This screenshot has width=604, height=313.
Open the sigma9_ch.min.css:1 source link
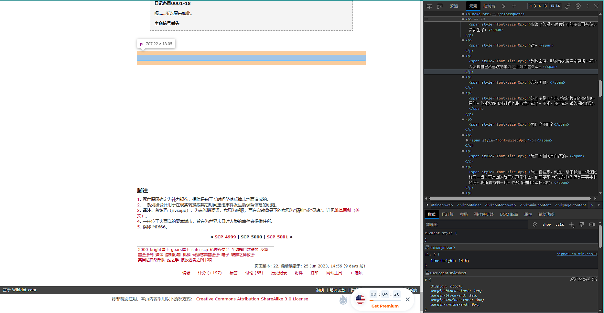(577, 254)
